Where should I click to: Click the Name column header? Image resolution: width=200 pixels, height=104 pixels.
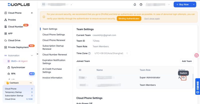(x=99, y=70)
